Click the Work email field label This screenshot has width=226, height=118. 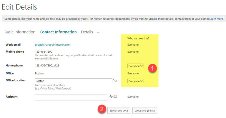click(13, 45)
